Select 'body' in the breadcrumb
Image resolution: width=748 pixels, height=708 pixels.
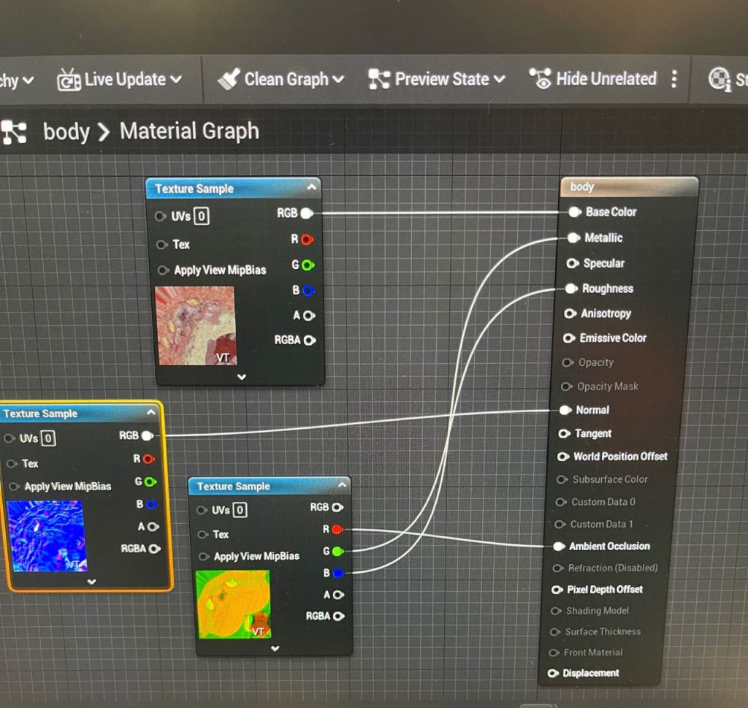point(66,132)
